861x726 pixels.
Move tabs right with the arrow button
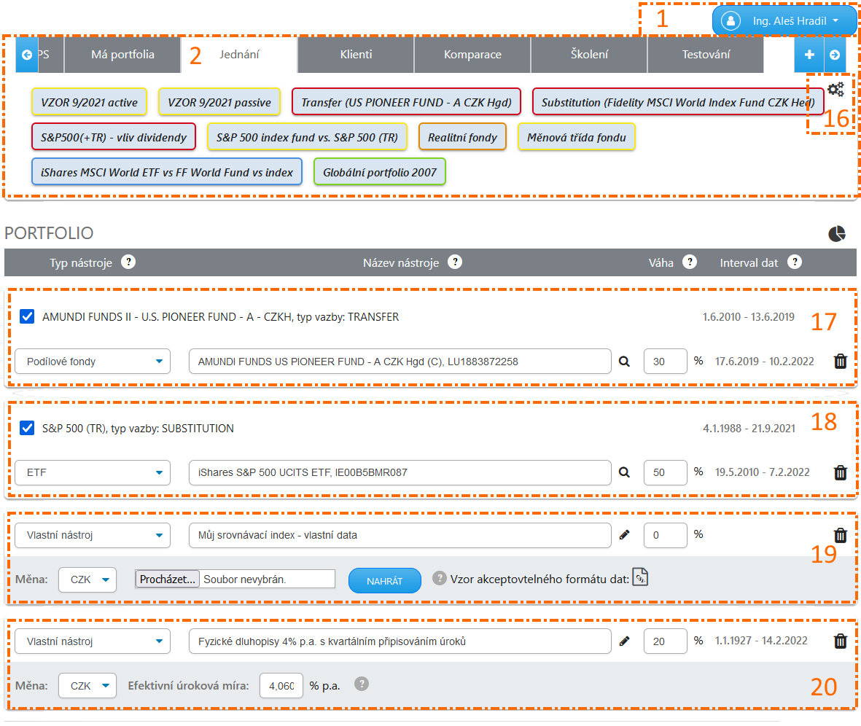coord(835,55)
